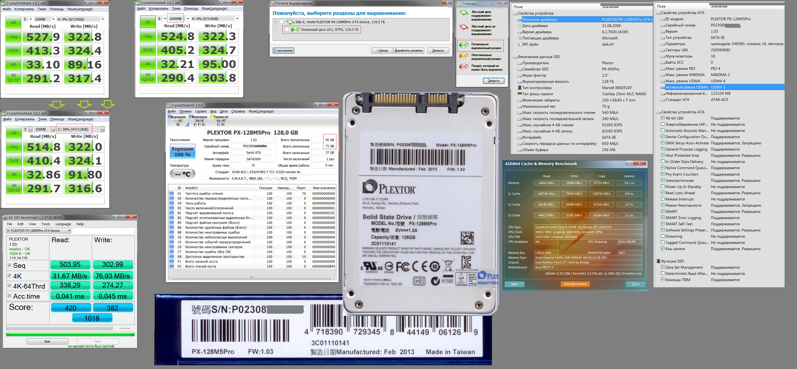The height and width of the screenshot is (369, 797).
Task: Select the Хорошее 34 °C E: F: G: indicator
Action: click(199, 121)
